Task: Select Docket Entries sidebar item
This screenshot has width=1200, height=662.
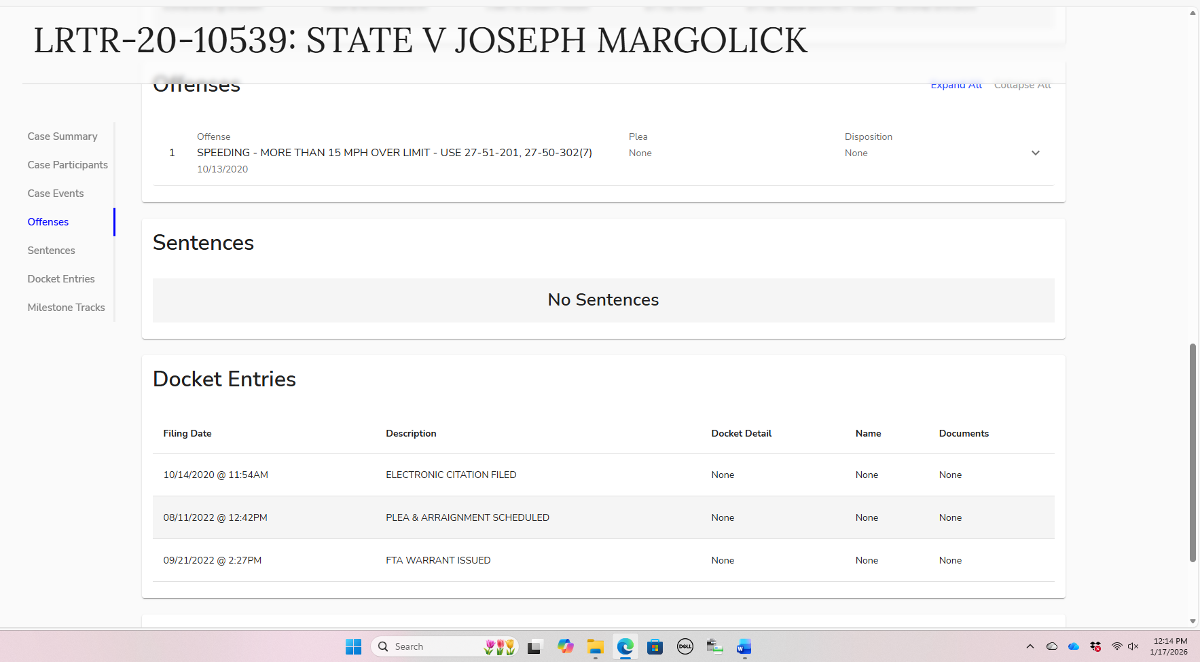Action: [x=61, y=279]
